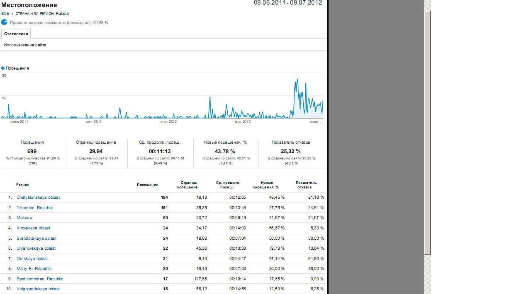Click the Moscow region link
This screenshot has width=531, height=294.
pyautogui.click(x=24, y=218)
